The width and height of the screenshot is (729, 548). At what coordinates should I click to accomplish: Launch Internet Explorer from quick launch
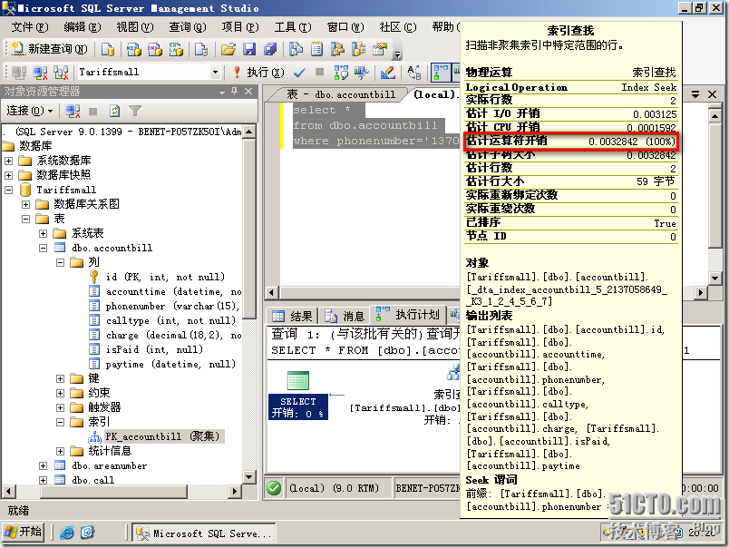coord(67,533)
